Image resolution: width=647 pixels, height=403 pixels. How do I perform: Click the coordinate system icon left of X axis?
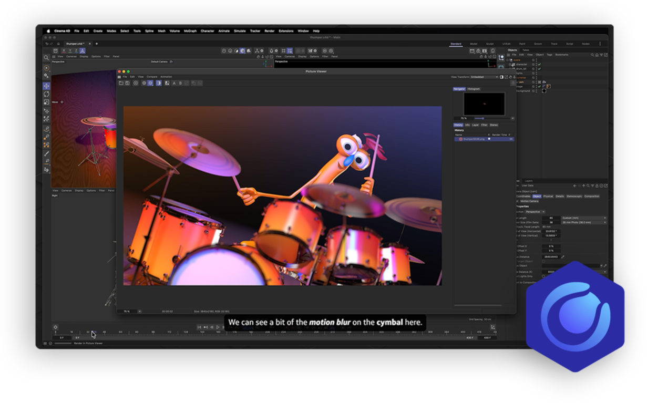(56, 51)
